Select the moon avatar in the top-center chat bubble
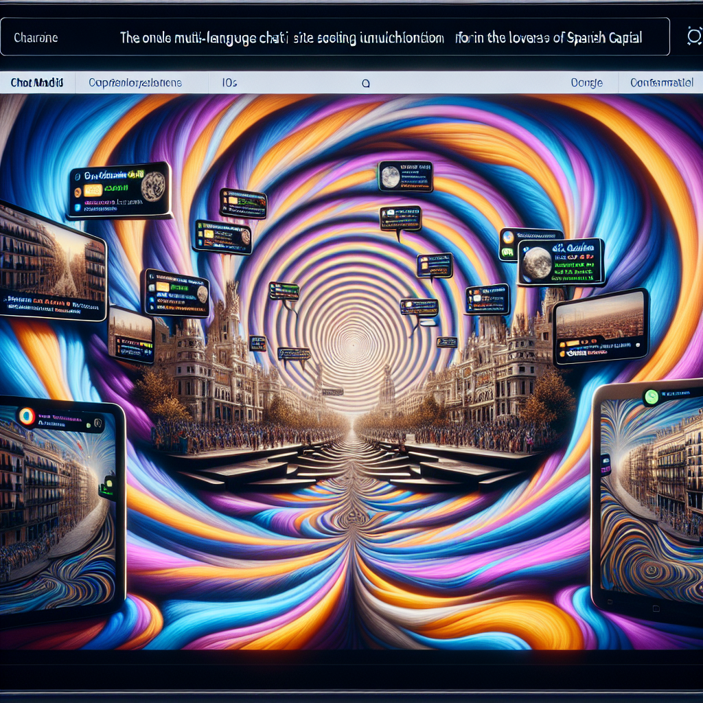 [391, 176]
